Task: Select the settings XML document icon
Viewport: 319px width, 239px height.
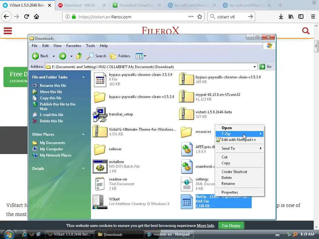Action: coord(187,184)
